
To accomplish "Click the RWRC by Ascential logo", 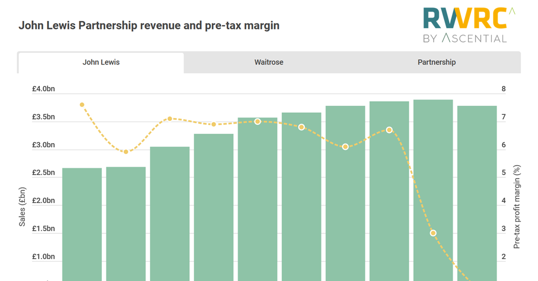I will (x=464, y=24).
